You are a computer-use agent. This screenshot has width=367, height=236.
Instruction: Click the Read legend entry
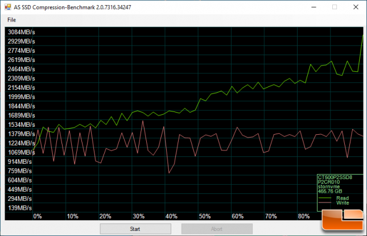point(343,198)
